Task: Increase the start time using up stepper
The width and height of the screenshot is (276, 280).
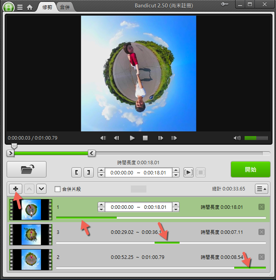Action: (101, 170)
